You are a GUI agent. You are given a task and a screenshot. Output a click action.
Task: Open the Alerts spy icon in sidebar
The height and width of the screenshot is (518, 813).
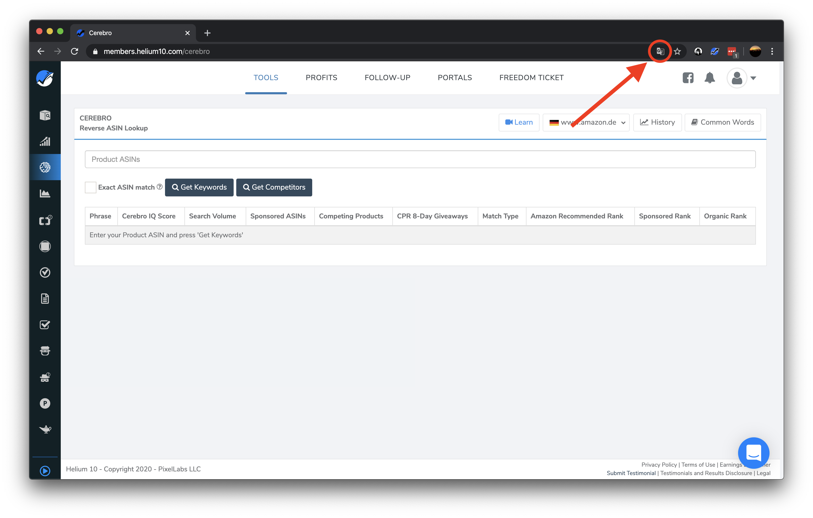pos(45,377)
